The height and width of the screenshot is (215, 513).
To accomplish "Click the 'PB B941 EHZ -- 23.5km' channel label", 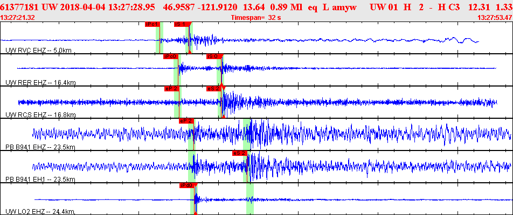I will (40, 147).
